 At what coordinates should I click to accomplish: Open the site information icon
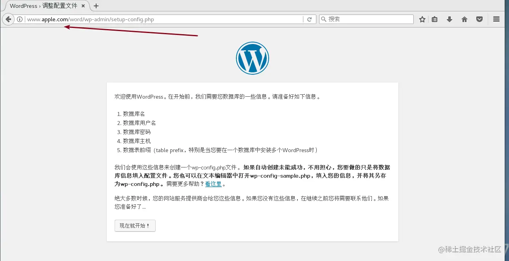[20, 19]
